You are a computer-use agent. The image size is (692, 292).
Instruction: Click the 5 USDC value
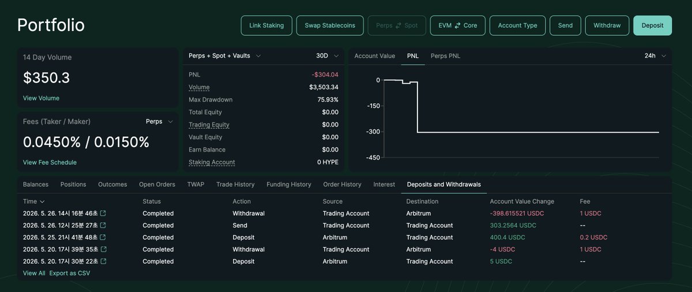coord(501,261)
